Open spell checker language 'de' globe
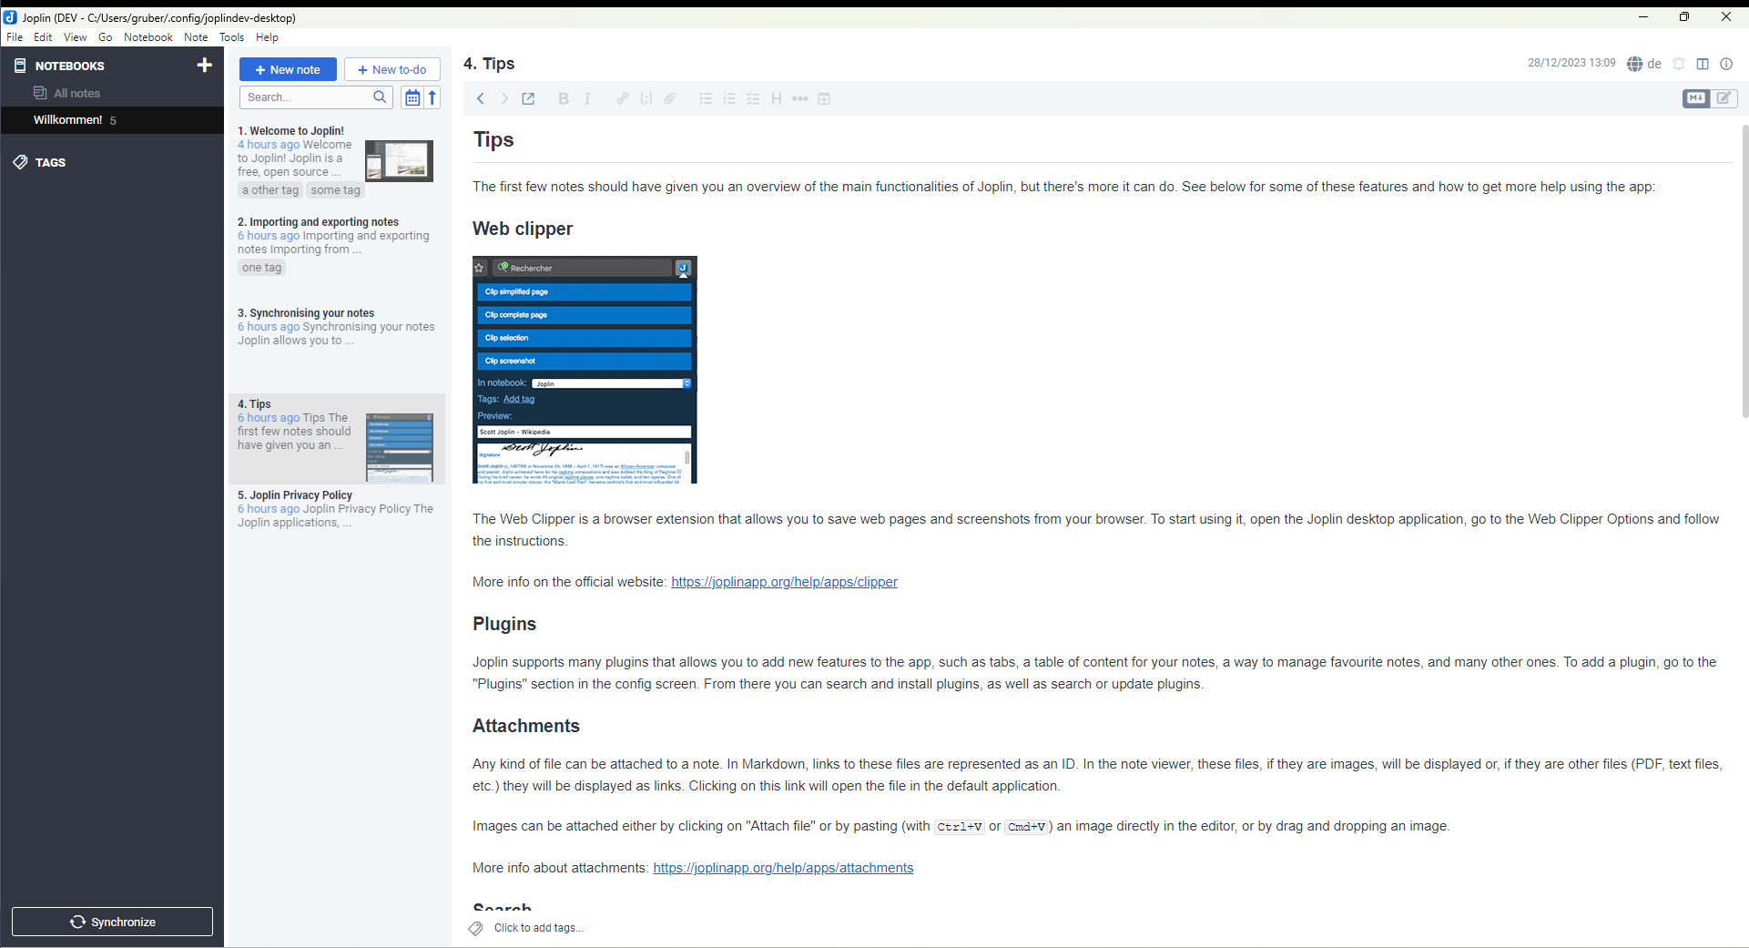Image resolution: width=1749 pixels, height=948 pixels. 1644,64
